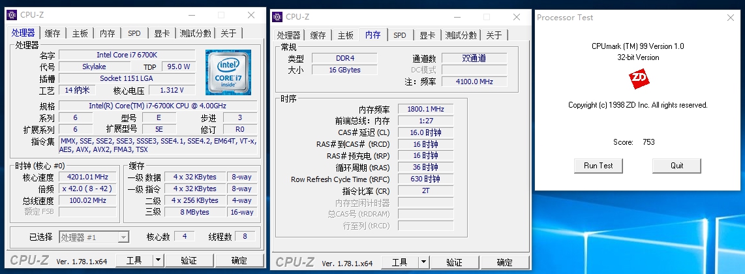
Task: Click the 8 MBytes level 3 cache value
Action: [x=195, y=212]
